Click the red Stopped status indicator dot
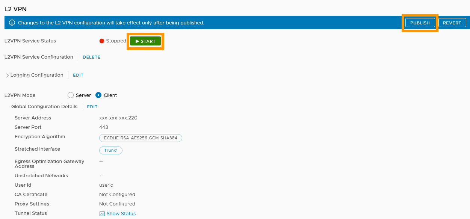 click(x=102, y=41)
